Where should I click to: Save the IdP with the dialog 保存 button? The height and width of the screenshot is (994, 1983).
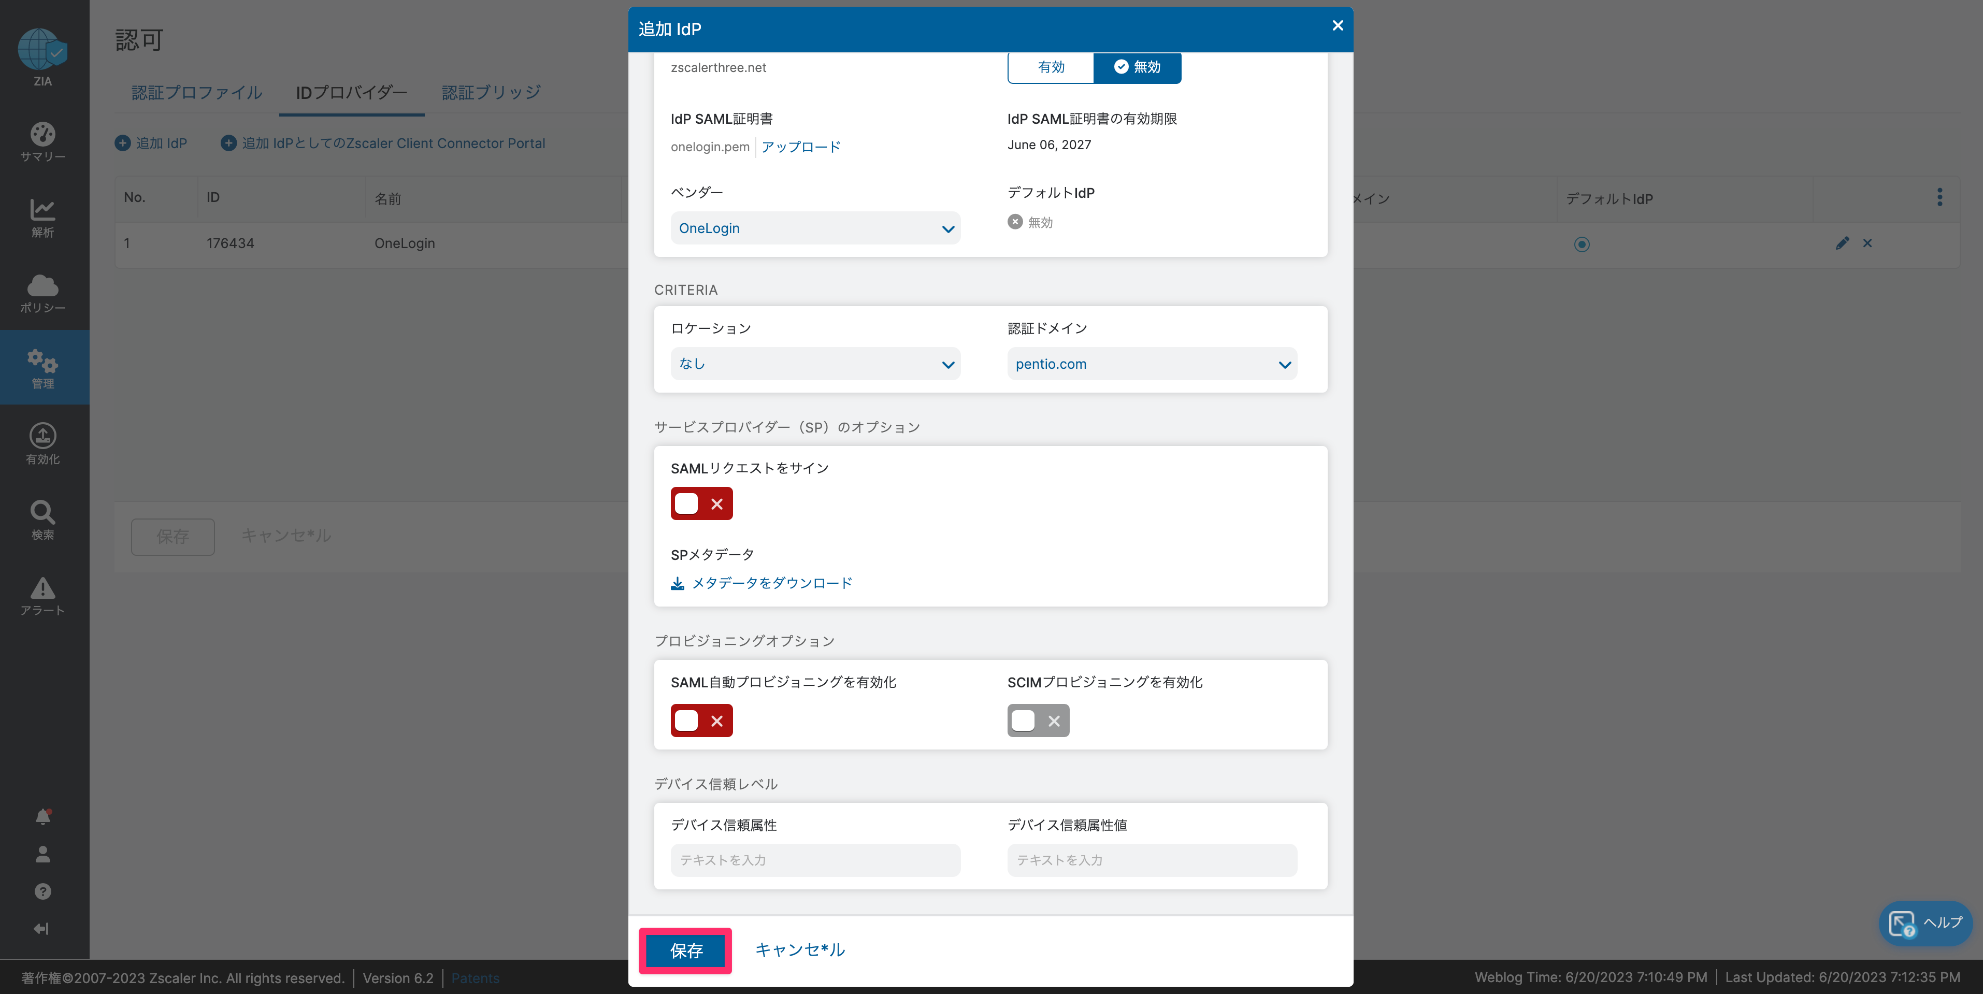tap(686, 951)
